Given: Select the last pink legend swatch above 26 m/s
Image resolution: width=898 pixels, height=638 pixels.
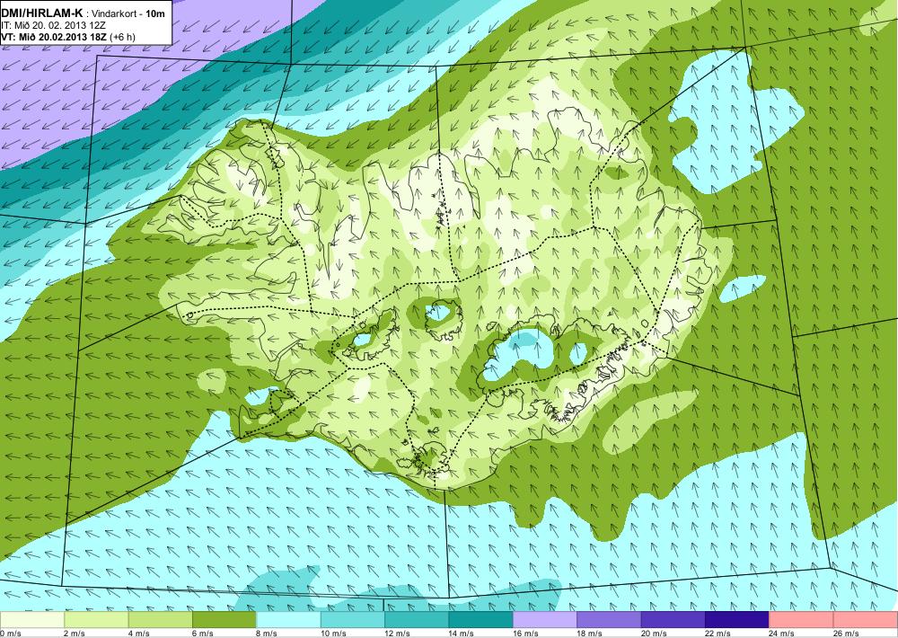Looking at the screenshot, I should [866, 620].
